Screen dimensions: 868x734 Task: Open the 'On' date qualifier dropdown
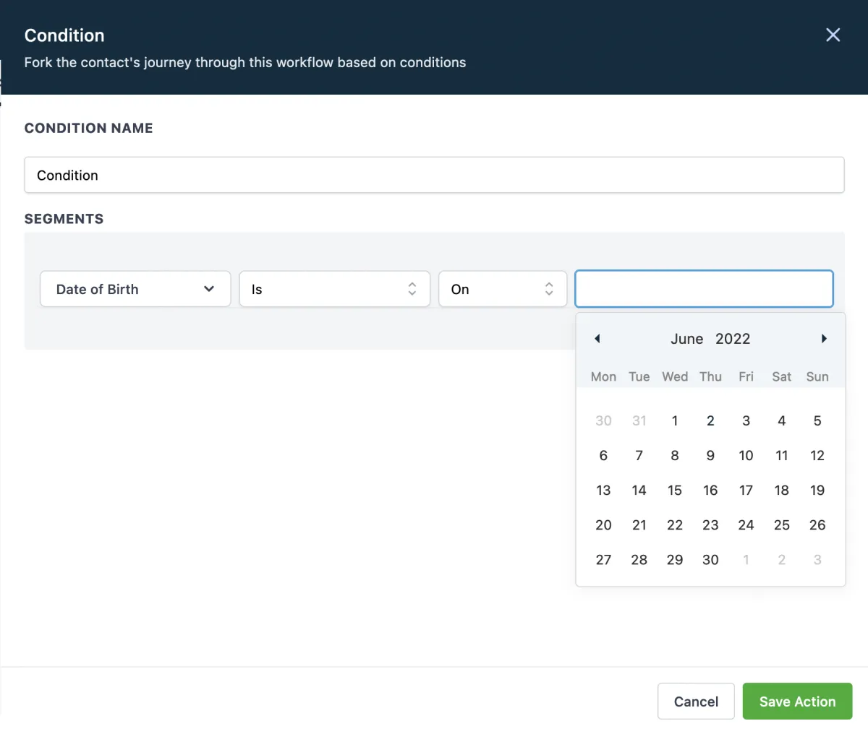coord(502,289)
